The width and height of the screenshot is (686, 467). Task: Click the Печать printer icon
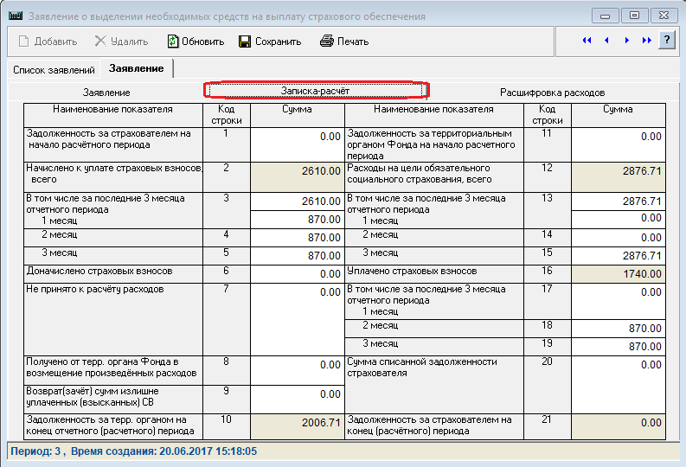coord(327,42)
